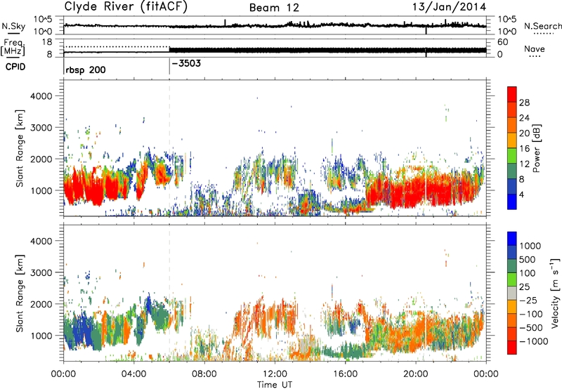Click the "08:00" time axis tick label
Viewport: 562px width, 389px height.
click(x=204, y=374)
